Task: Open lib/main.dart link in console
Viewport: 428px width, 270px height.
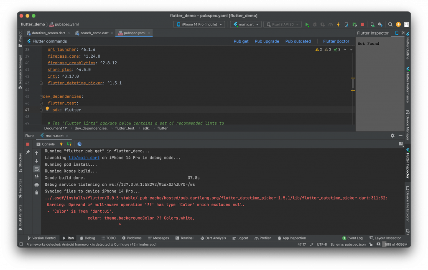Action: coord(84,158)
